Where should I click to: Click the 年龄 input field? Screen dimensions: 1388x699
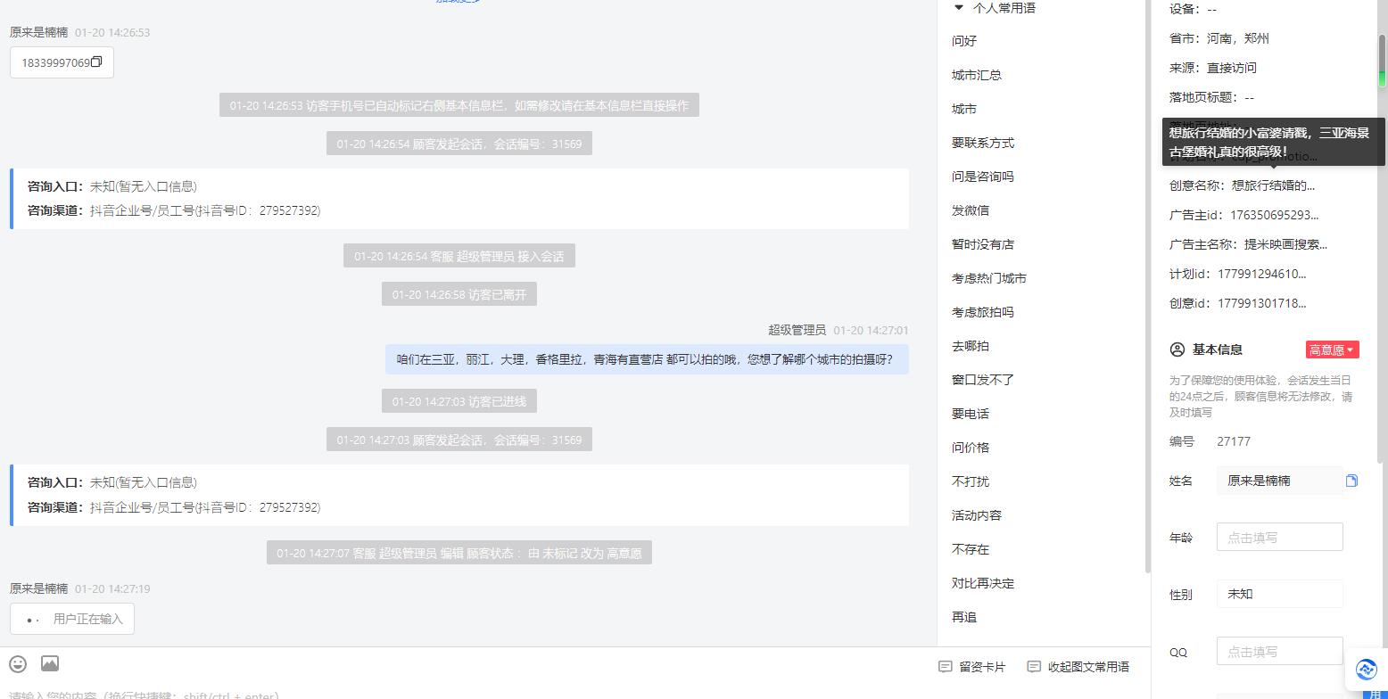[1279, 537]
